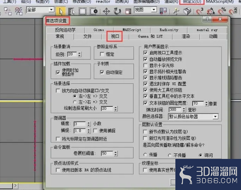Click the Bind to Space Warp icon
The height and width of the screenshot is (190, 241).
[x=19, y=11]
